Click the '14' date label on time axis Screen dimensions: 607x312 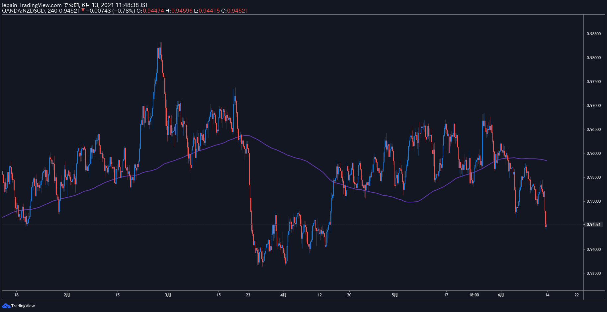[547, 295]
